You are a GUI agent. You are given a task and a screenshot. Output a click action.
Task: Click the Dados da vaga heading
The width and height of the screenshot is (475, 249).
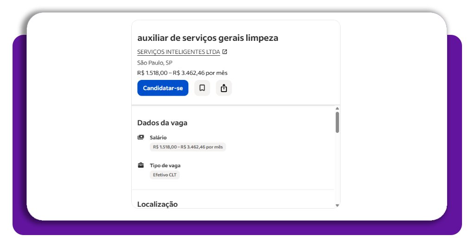coord(162,123)
